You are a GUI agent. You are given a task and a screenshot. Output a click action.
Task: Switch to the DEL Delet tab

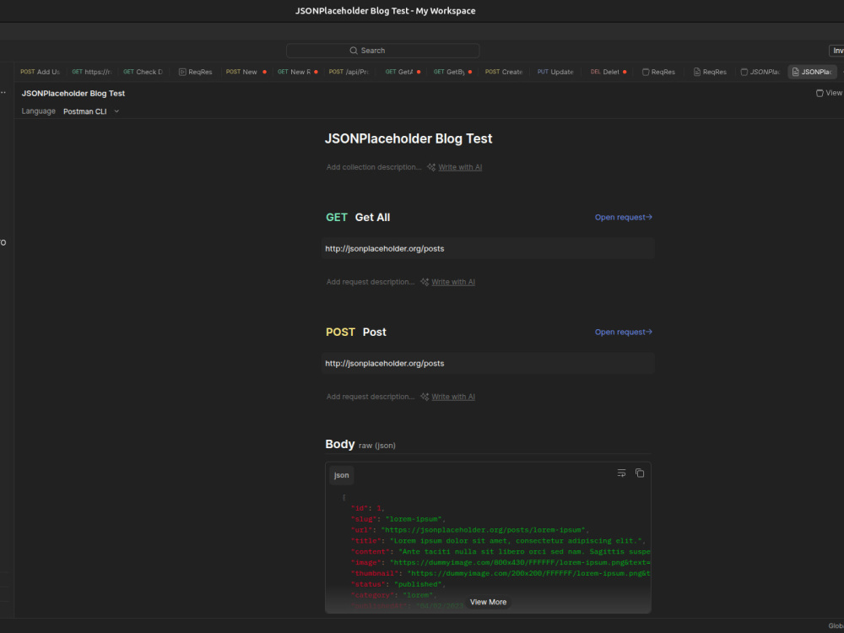[608, 72]
